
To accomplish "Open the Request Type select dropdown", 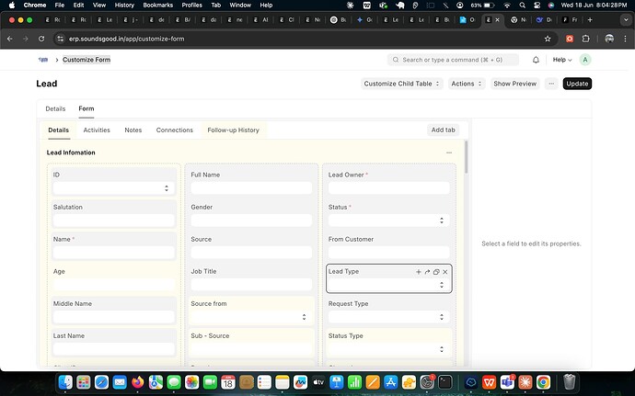I will (x=388, y=317).
